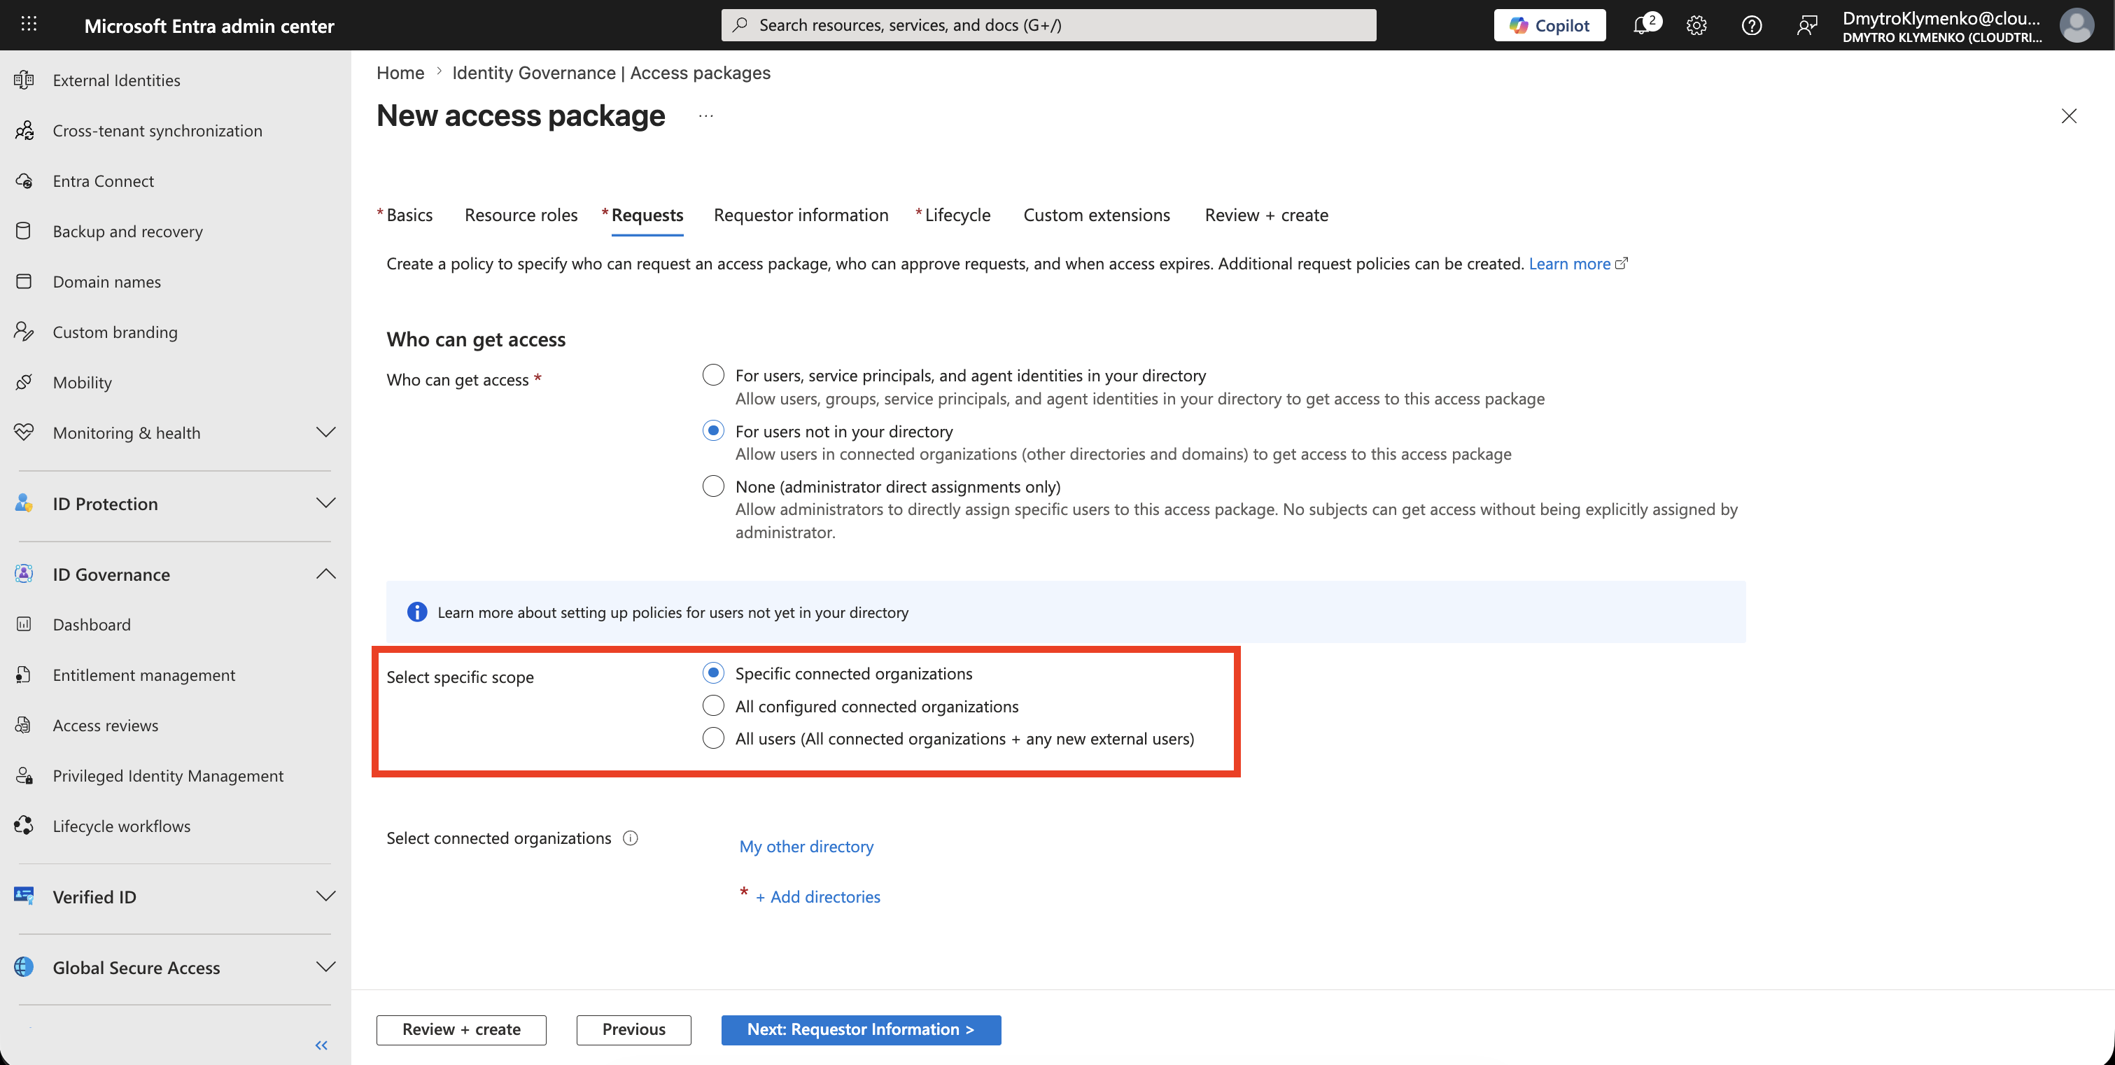Switch to the Resource roles tab

tap(521, 215)
